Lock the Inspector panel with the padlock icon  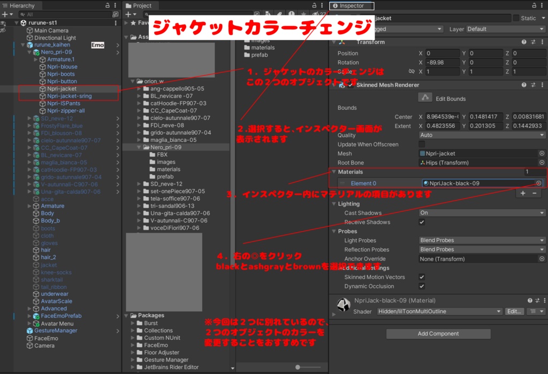click(x=534, y=5)
